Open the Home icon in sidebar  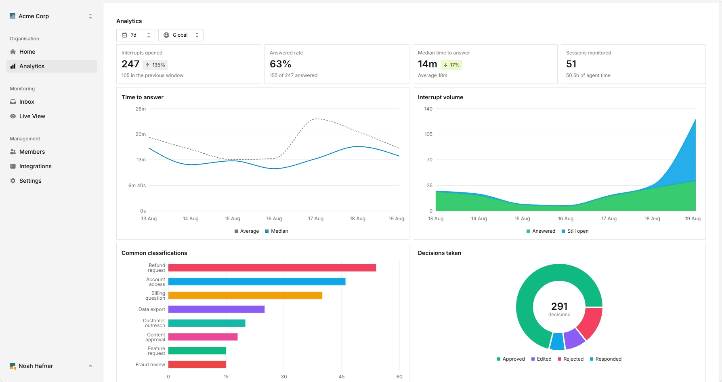13,52
